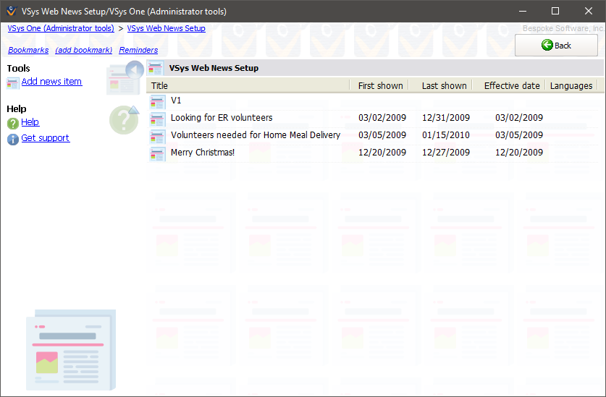606x397 pixels.
Task: Sort by the Effective date column header
Action: pos(511,85)
